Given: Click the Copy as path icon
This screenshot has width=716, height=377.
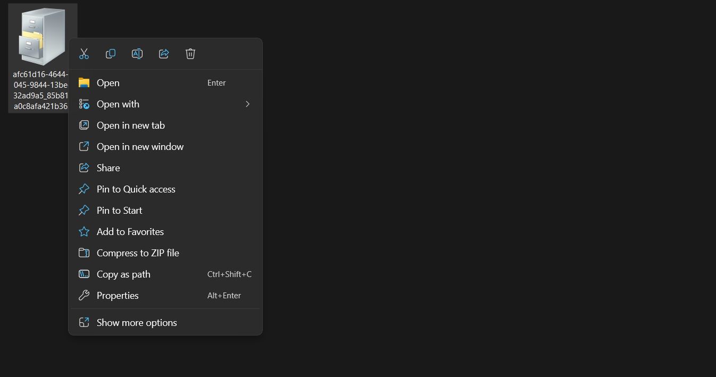Looking at the screenshot, I should click(84, 274).
